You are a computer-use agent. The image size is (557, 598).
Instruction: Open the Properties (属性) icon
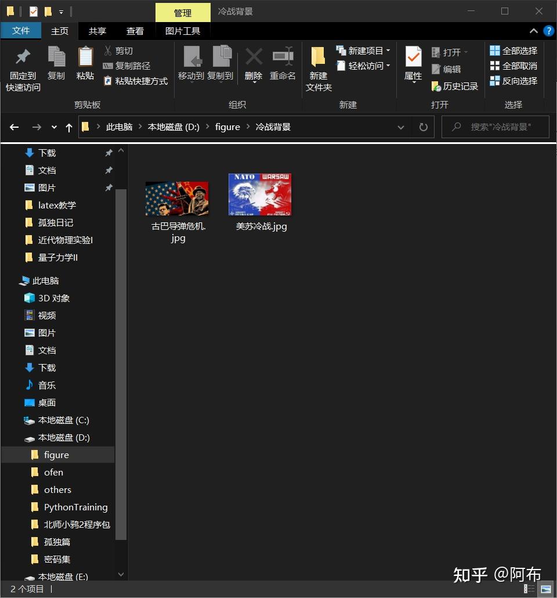pos(413,57)
